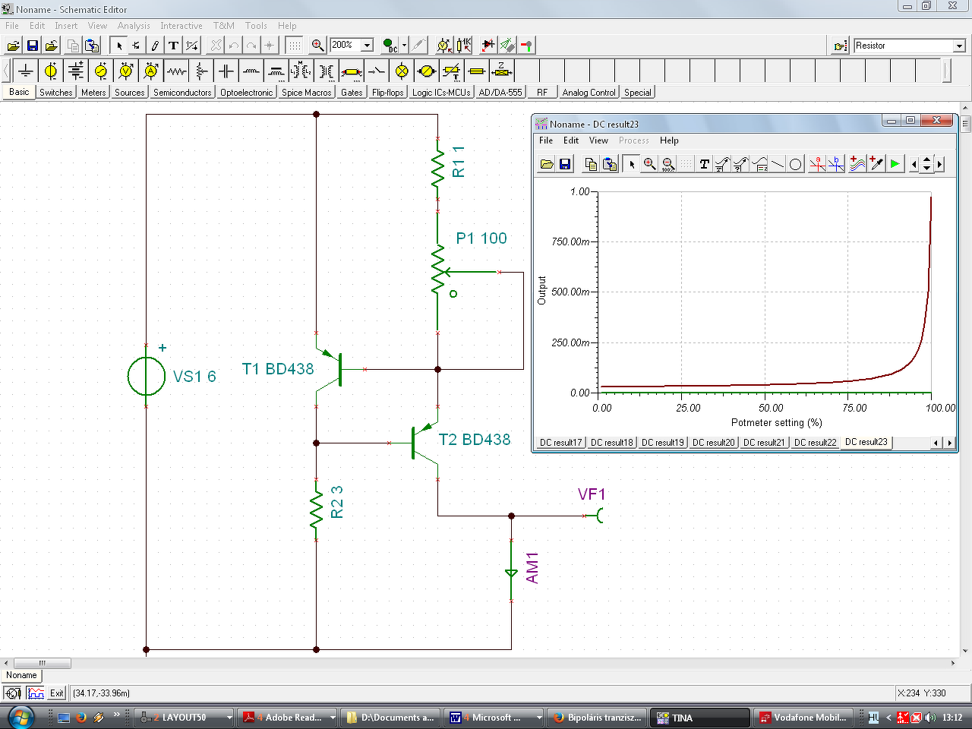Viewport: 972px width, 729px height.
Task: Draw a line with the DC result line tool
Action: (x=778, y=164)
